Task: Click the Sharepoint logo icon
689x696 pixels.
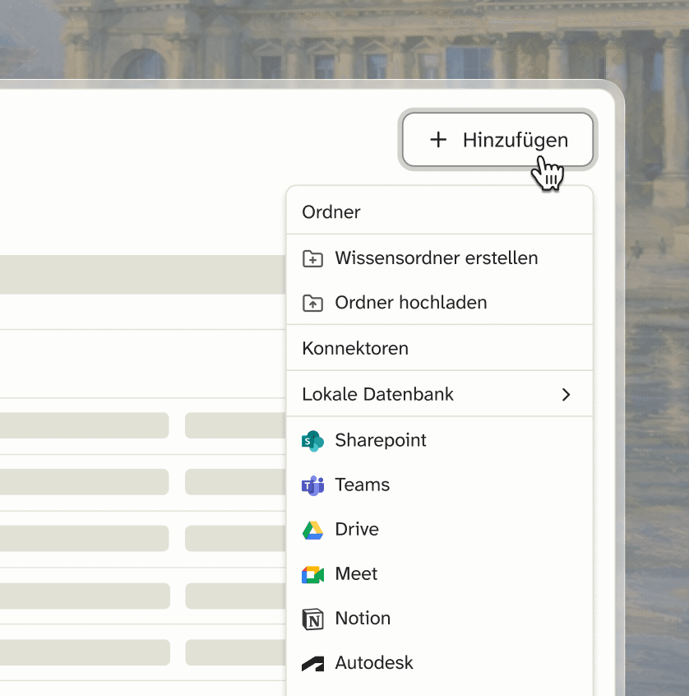Action: click(312, 441)
